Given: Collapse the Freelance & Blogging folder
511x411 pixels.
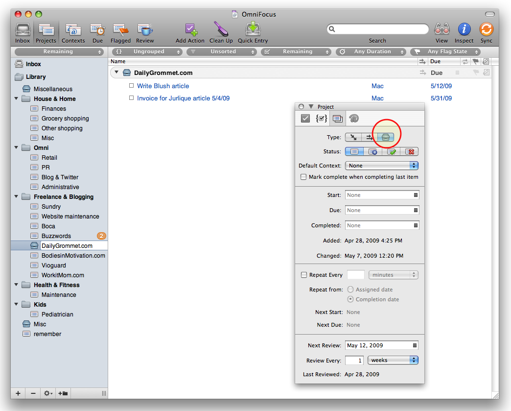Looking at the screenshot, I should [16, 196].
